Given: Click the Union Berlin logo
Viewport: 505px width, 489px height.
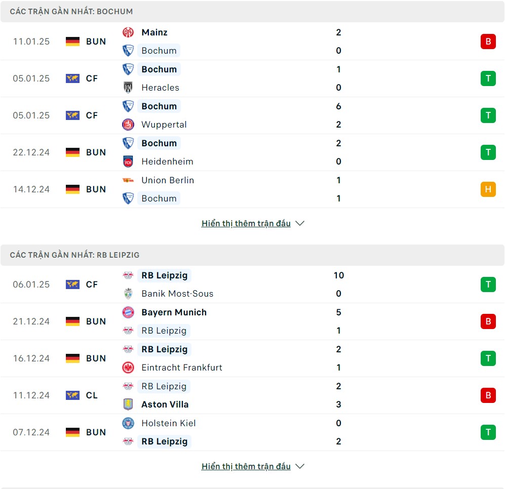Looking at the screenshot, I should 128,180.
